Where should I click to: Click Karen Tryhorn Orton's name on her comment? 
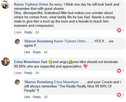(31, 5)
